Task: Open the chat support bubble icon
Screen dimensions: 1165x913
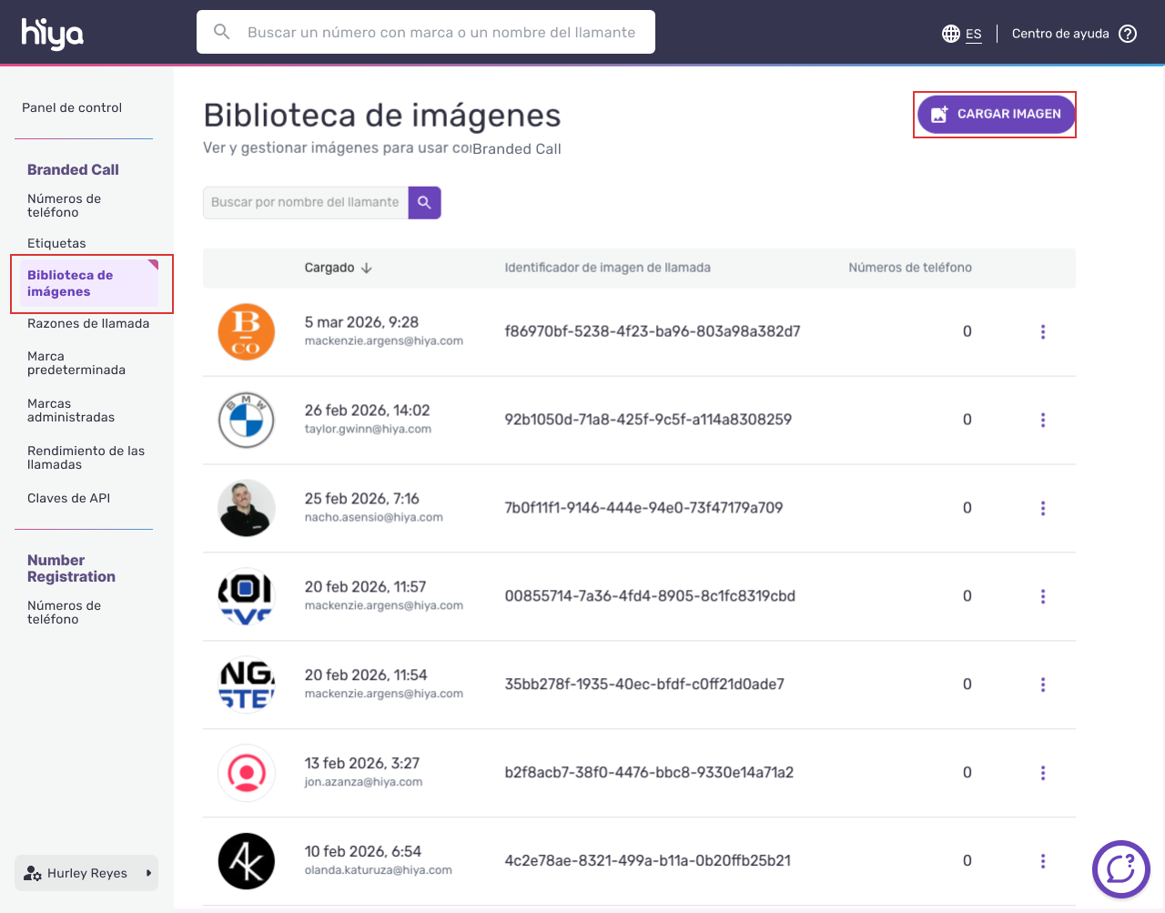Action: (x=1121, y=869)
